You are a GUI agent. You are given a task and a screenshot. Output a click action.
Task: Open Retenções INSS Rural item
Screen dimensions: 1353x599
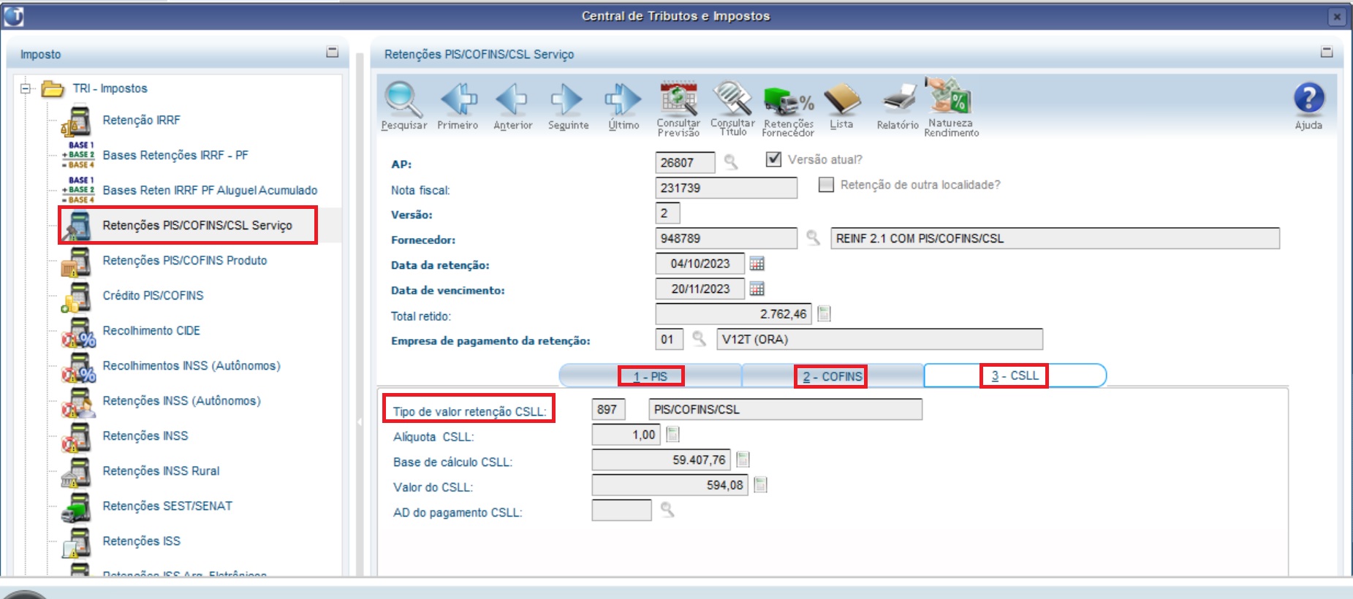[x=161, y=471]
